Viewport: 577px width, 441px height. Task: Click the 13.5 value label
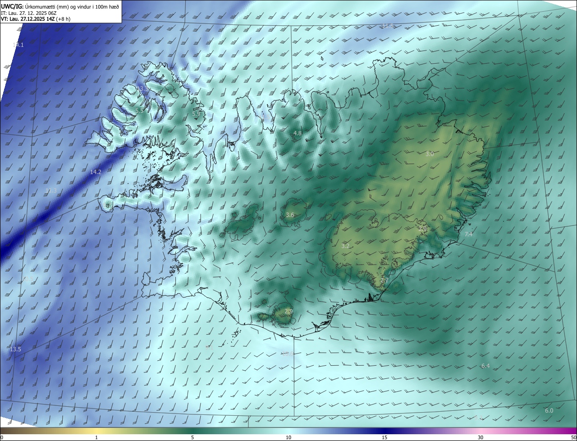(15, 349)
